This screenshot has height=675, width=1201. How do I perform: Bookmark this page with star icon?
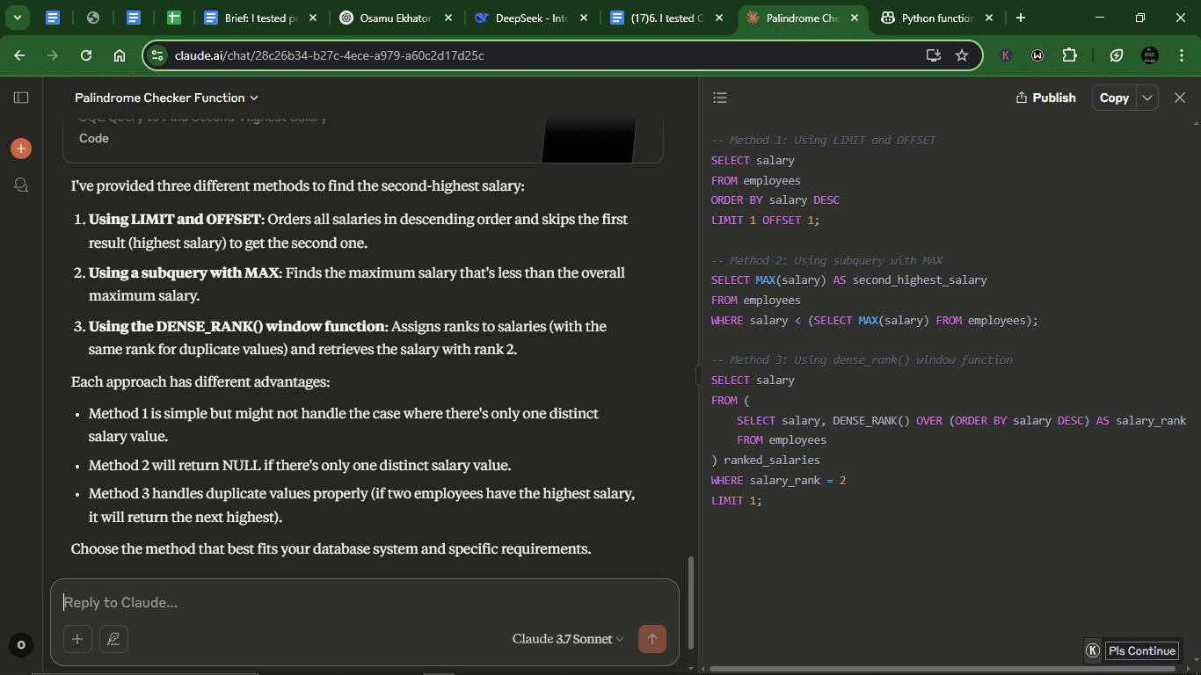tap(962, 55)
